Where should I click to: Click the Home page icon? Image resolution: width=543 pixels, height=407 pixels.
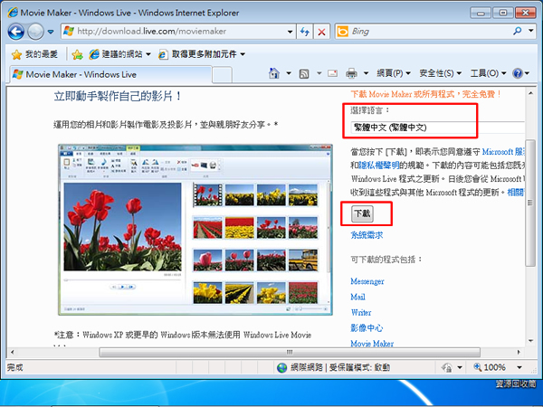click(274, 73)
